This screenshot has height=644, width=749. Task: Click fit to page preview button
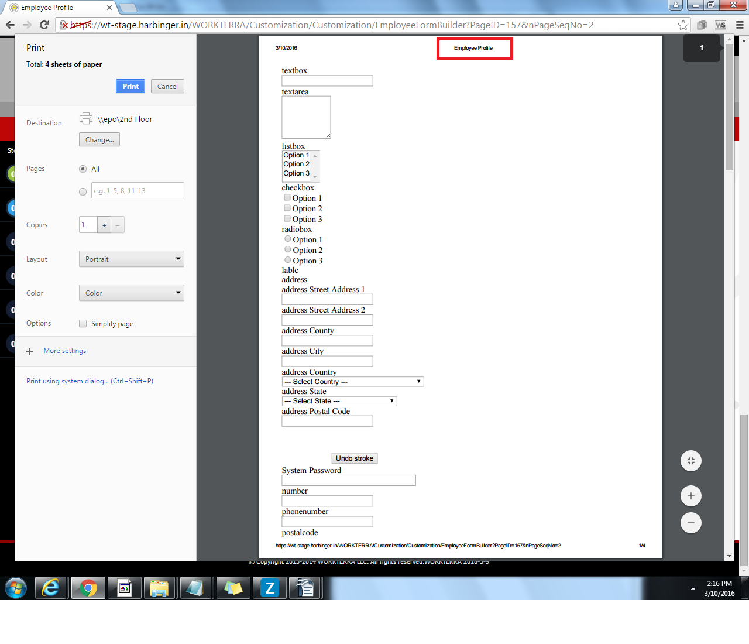tap(690, 461)
